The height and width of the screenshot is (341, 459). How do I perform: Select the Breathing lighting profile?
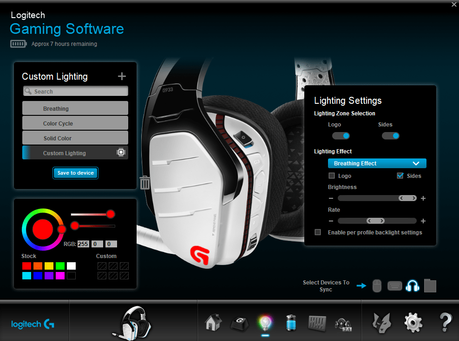(75, 108)
